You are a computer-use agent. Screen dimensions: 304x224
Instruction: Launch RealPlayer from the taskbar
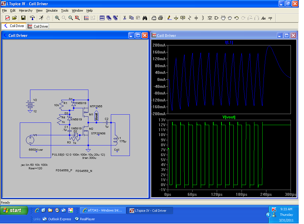85,219
